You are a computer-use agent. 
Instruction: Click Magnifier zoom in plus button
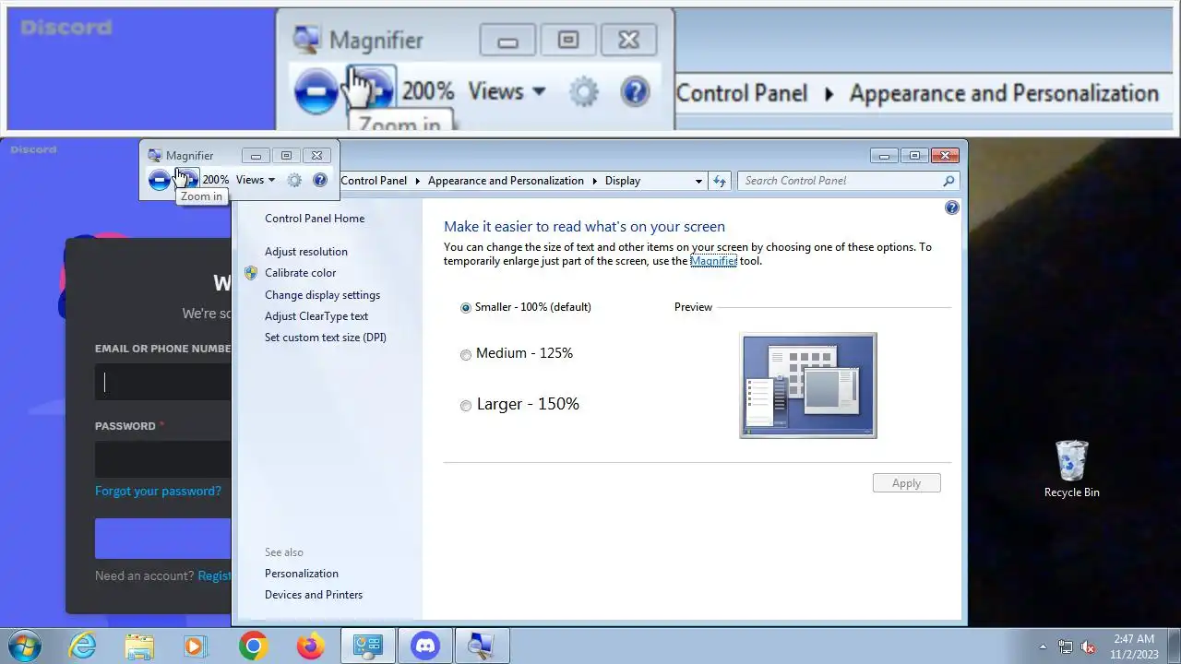click(187, 181)
